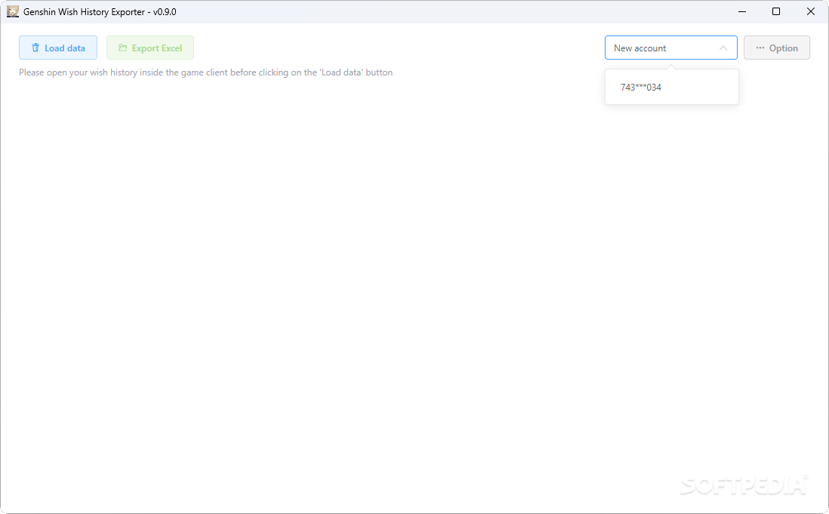Viewport: 829px width, 514px height.
Task: Collapse the New account dropdown
Action: 671,48
